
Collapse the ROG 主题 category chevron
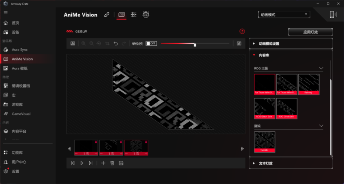(321, 68)
